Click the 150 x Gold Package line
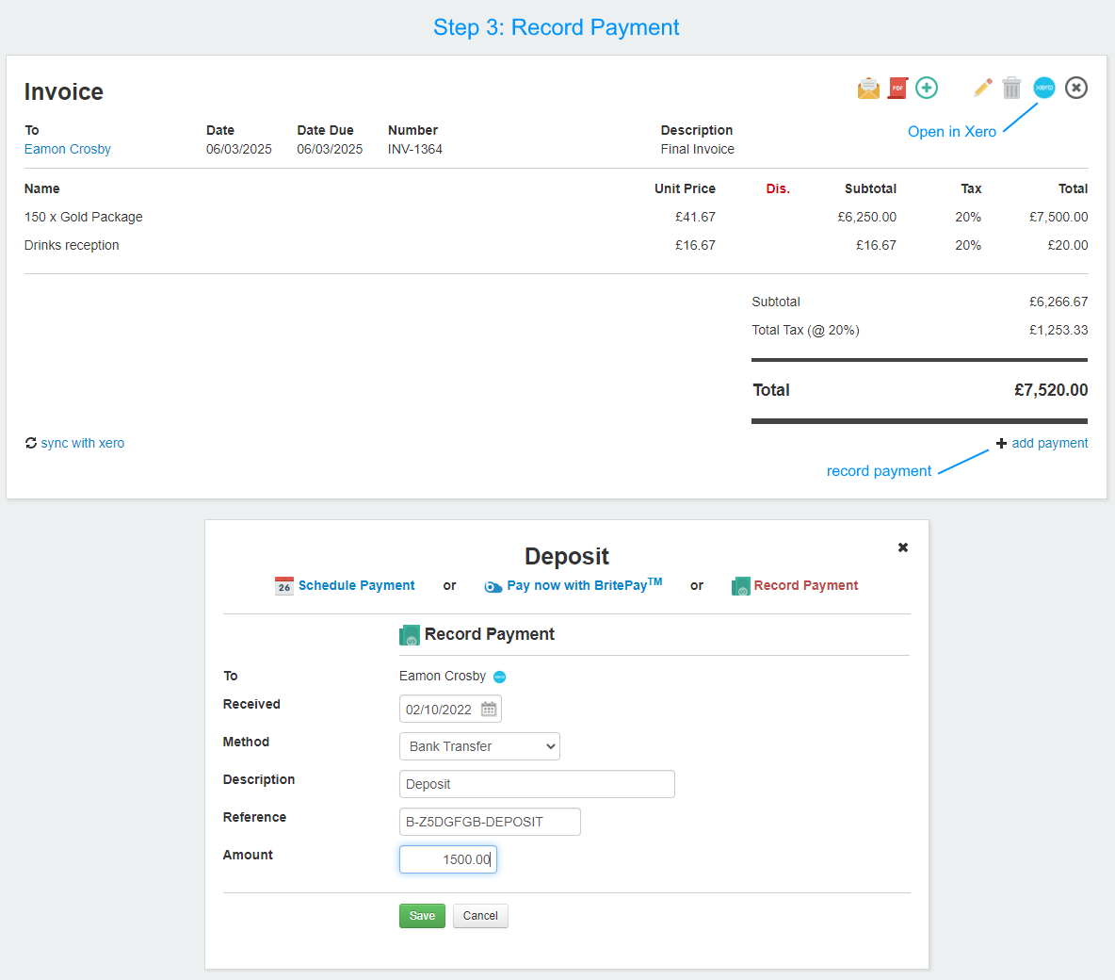The width and height of the screenshot is (1115, 980). click(83, 217)
